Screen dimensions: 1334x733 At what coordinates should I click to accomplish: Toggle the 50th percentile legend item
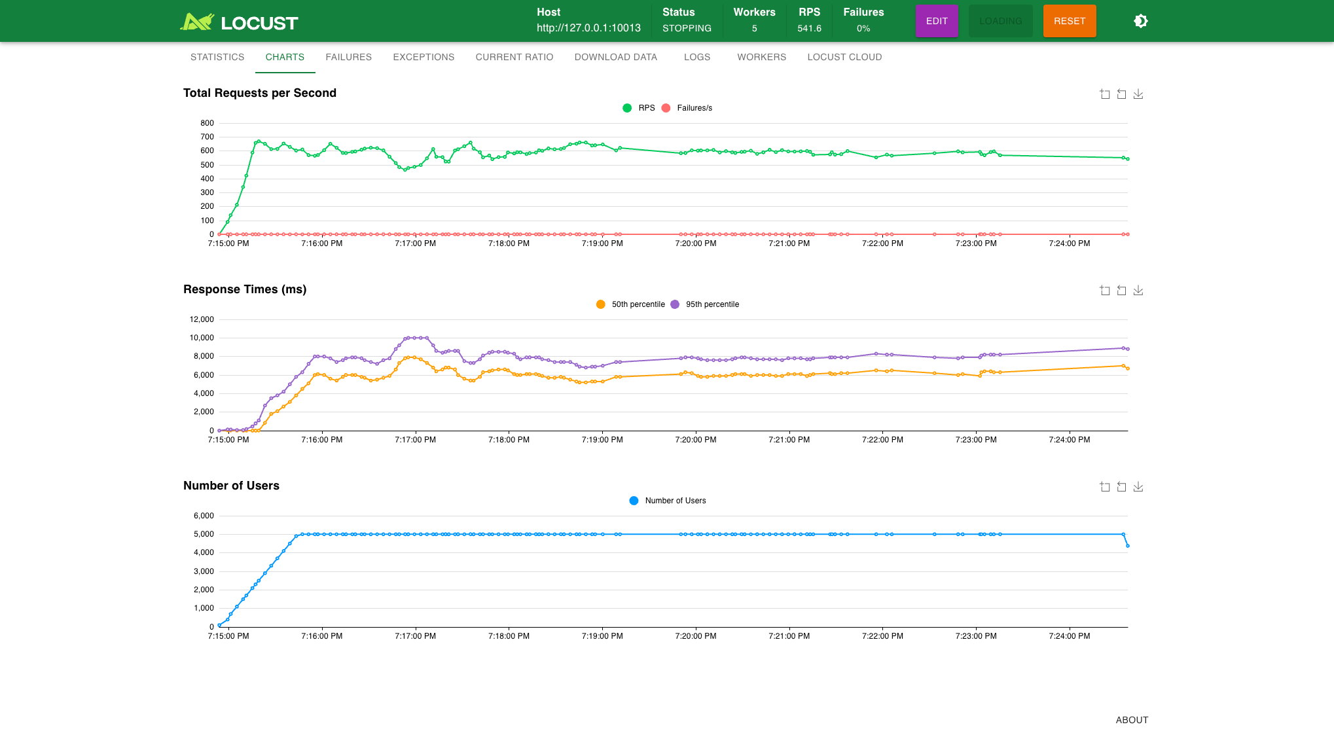pos(630,304)
